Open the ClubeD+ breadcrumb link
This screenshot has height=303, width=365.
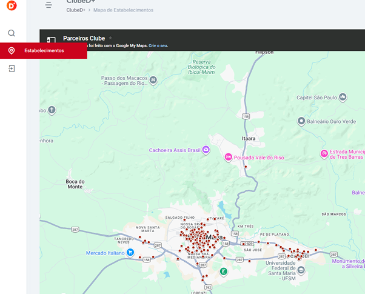[76, 10]
